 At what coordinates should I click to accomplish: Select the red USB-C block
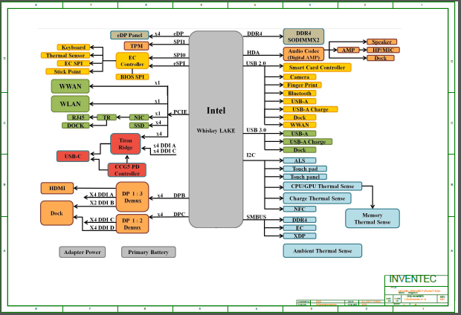(x=73, y=156)
